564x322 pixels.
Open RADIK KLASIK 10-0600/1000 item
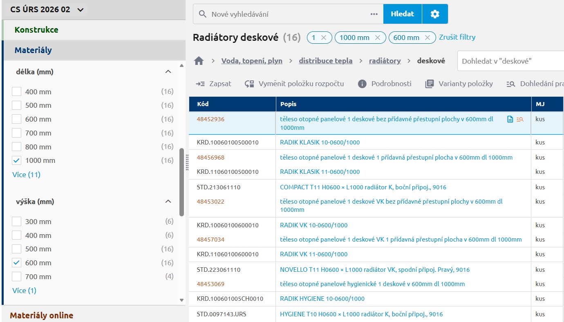coord(320,142)
